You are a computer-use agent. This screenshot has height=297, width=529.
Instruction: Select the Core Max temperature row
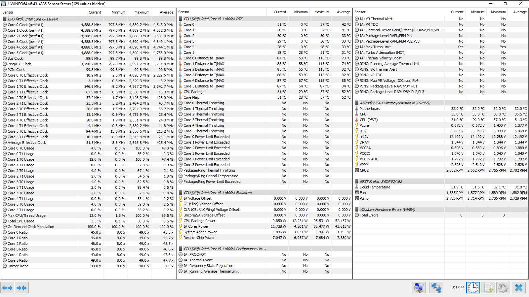(264, 97)
